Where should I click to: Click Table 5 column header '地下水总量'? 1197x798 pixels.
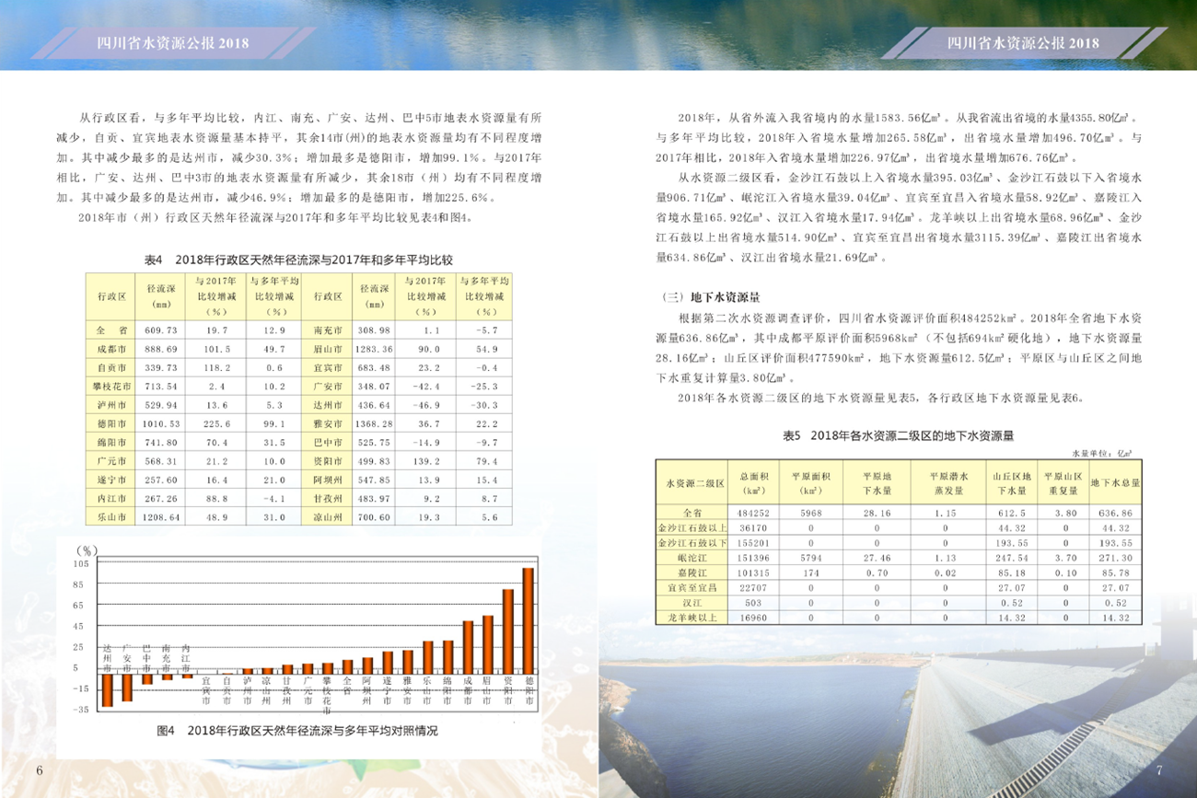point(1116,482)
